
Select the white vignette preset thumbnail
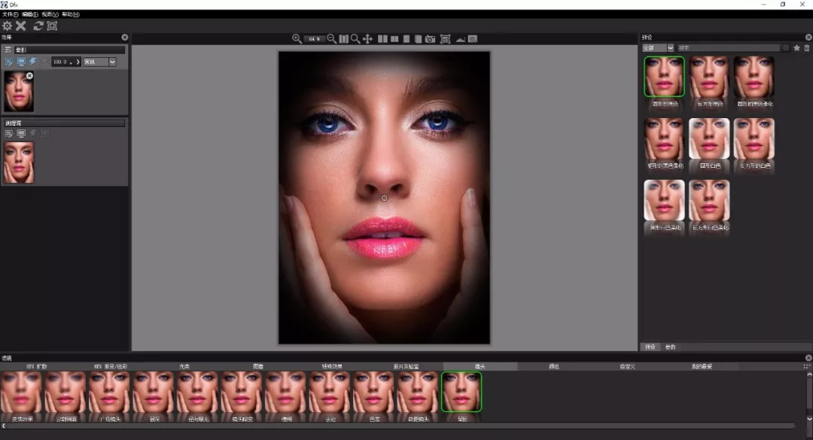point(709,138)
